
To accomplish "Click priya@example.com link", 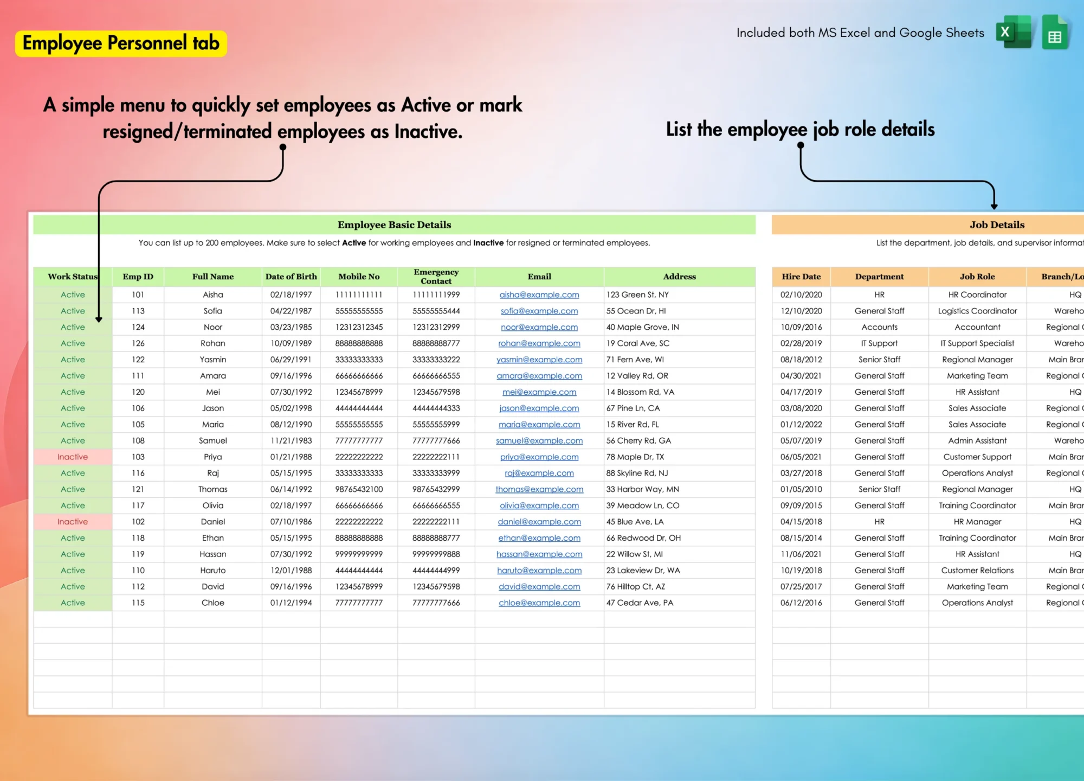I will pyautogui.click(x=539, y=457).
